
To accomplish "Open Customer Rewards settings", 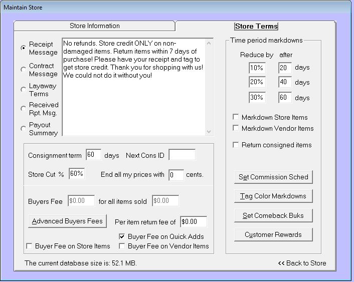I will (273, 234).
